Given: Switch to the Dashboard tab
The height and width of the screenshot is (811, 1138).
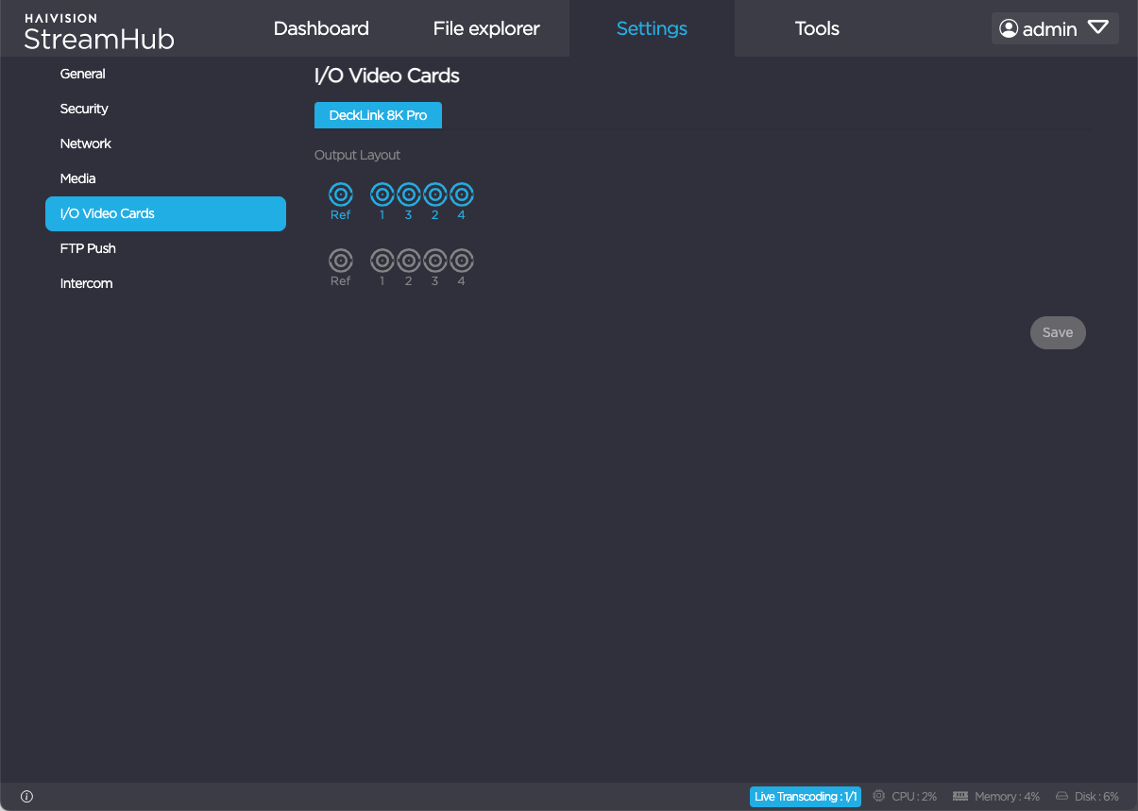Looking at the screenshot, I should tap(321, 28).
